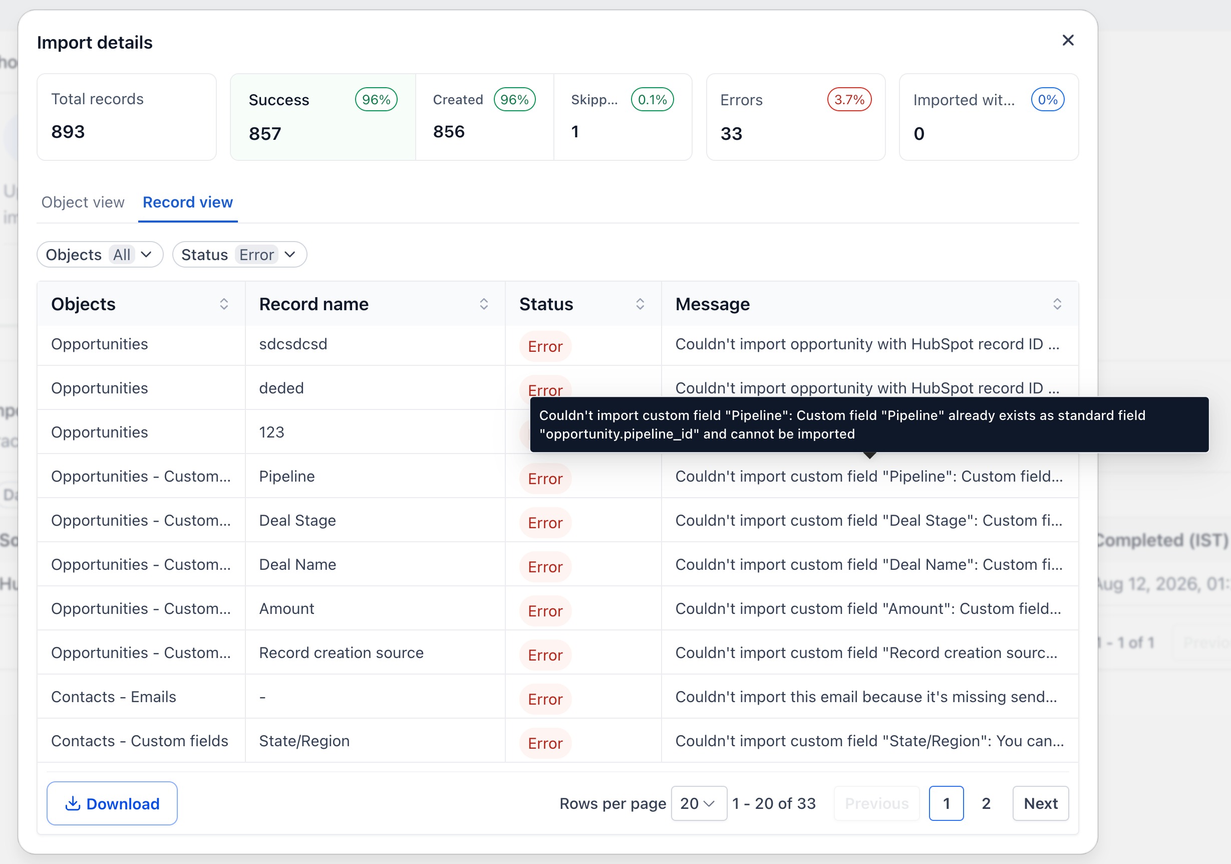Open the Status Error filter dropdown
This screenshot has height=864, width=1231.
coord(239,255)
